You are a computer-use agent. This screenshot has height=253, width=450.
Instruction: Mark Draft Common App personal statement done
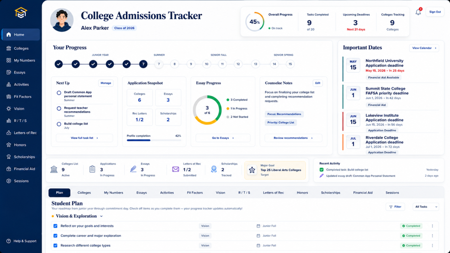point(59,93)
